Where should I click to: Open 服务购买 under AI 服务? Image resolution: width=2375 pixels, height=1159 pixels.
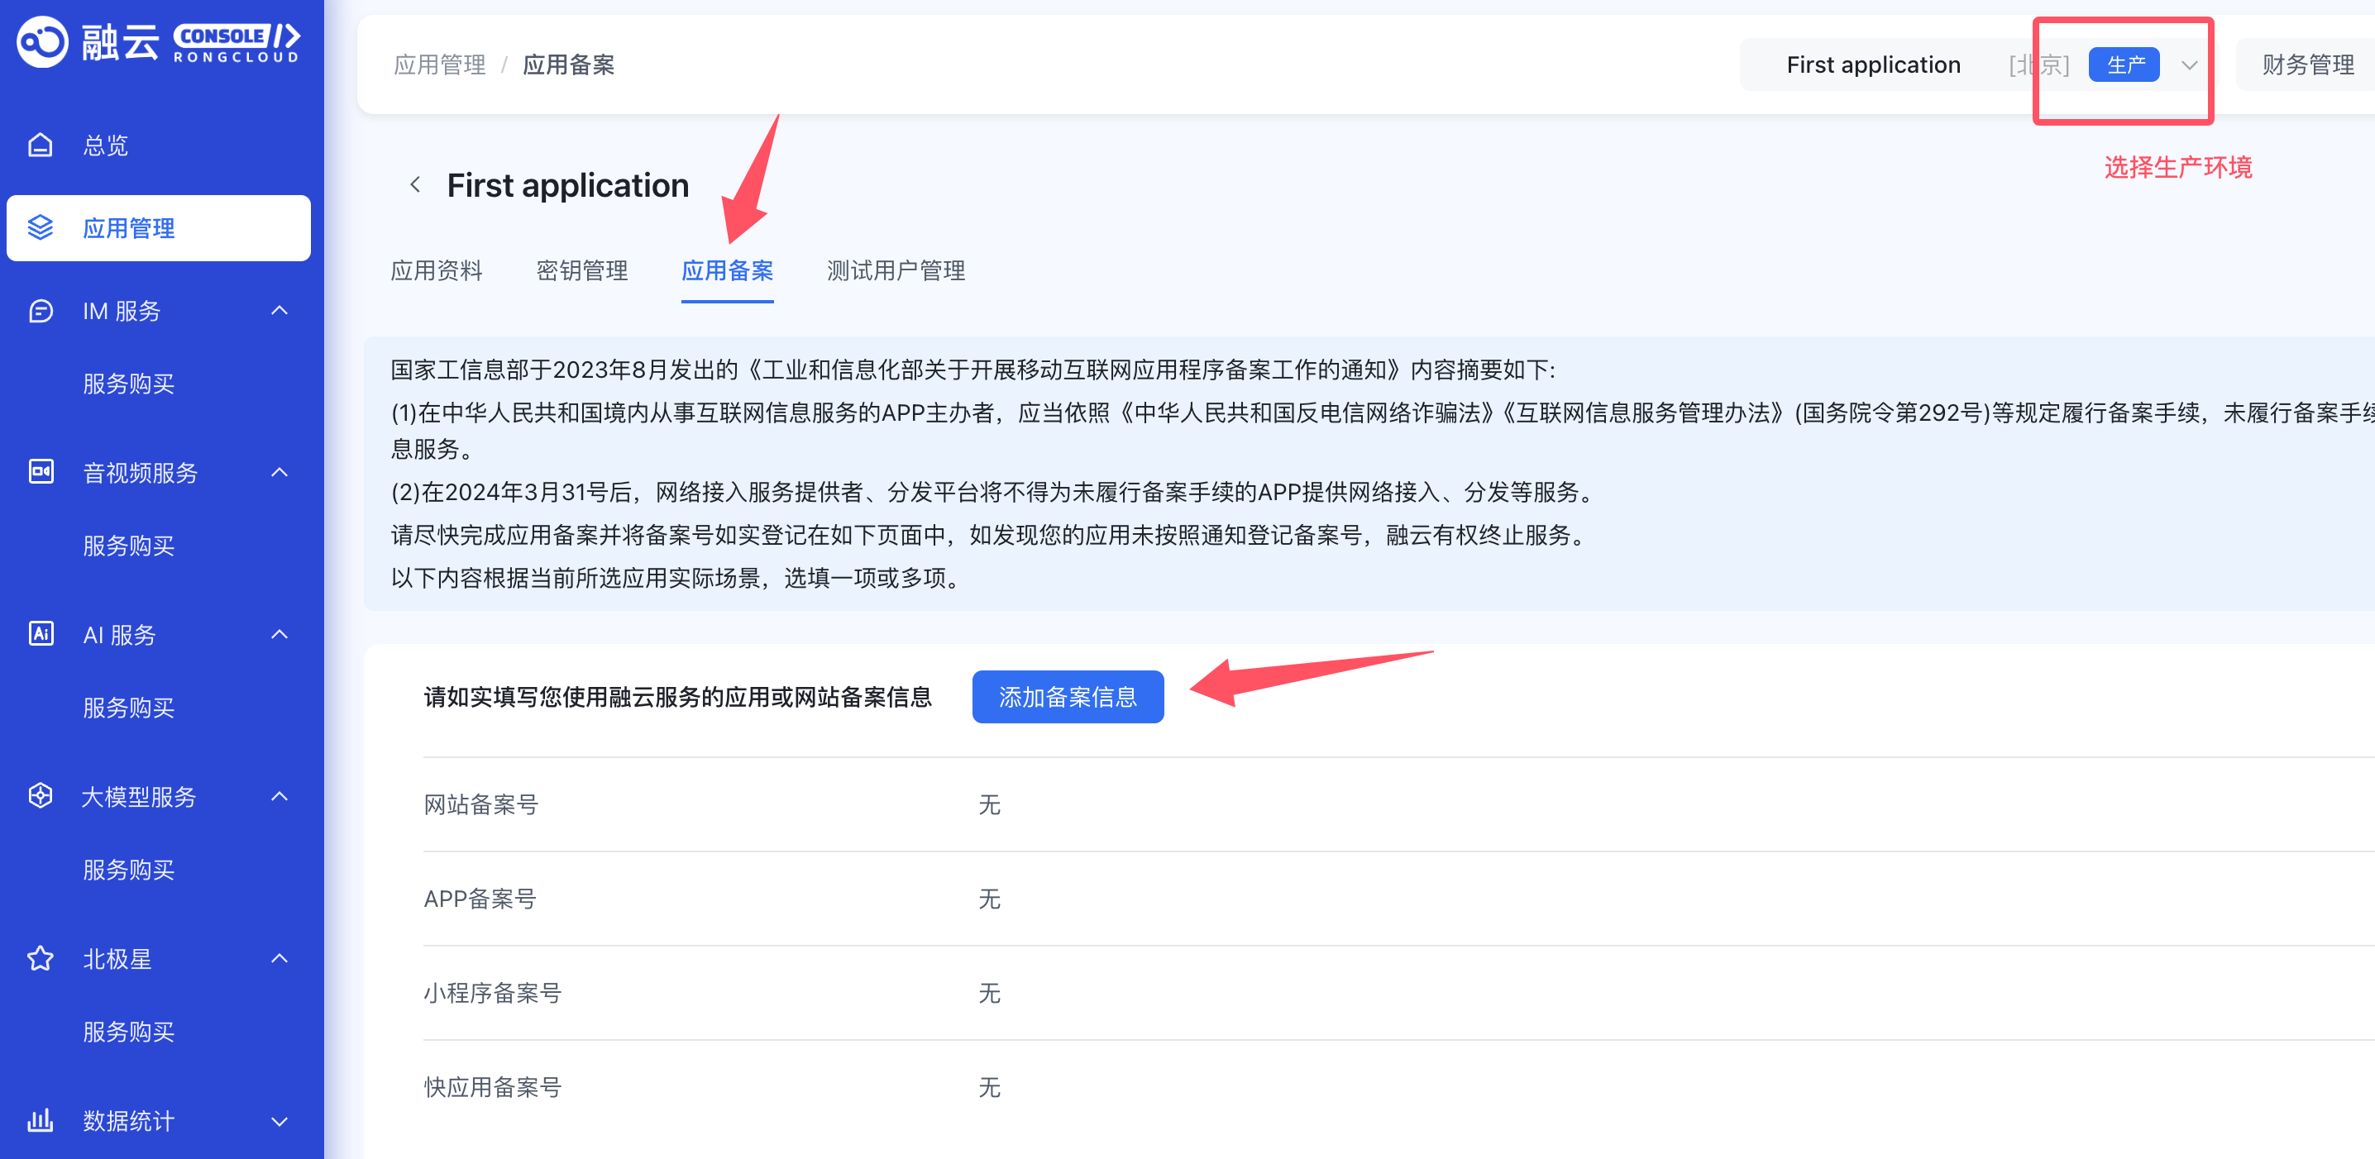129,708
